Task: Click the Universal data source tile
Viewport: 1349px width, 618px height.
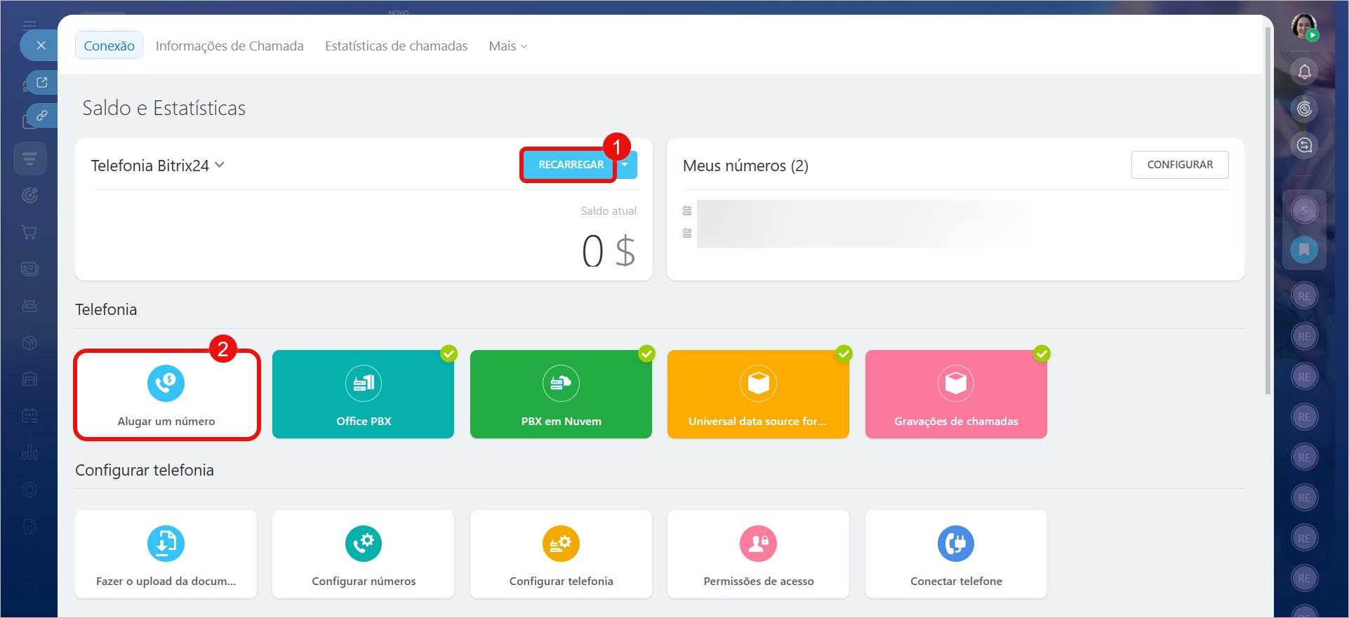Action: click(x=758, y=395)
